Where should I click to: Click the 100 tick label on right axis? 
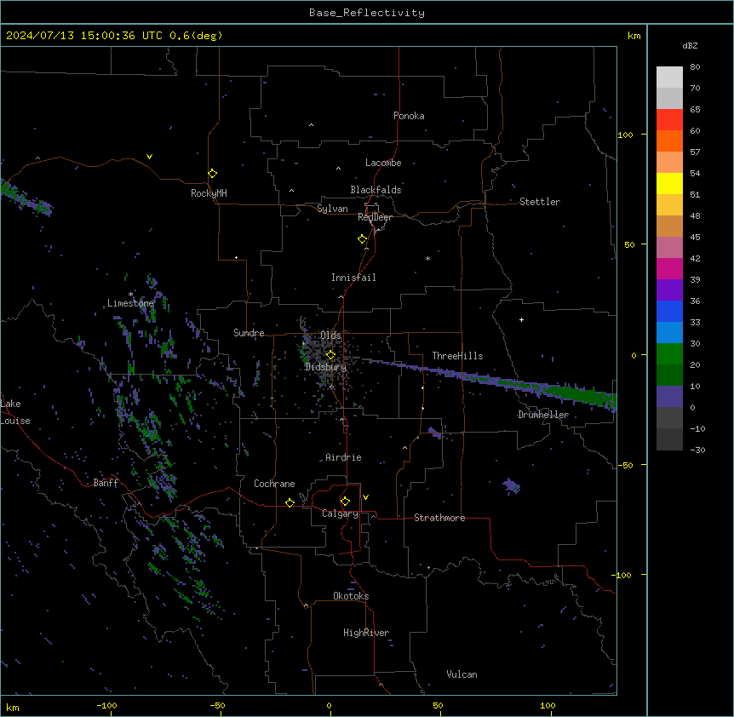pyautogui.click(x=625, y=135)
